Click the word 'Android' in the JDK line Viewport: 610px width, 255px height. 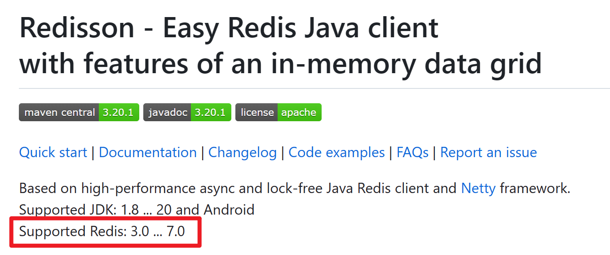point(229,210)
